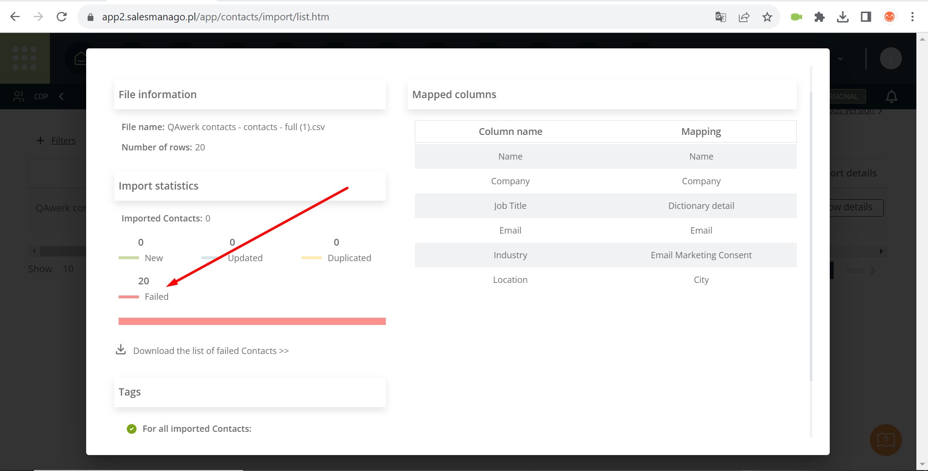
Task: Click the Filters link
Action: pyautogui.click(x=63, y=140)
